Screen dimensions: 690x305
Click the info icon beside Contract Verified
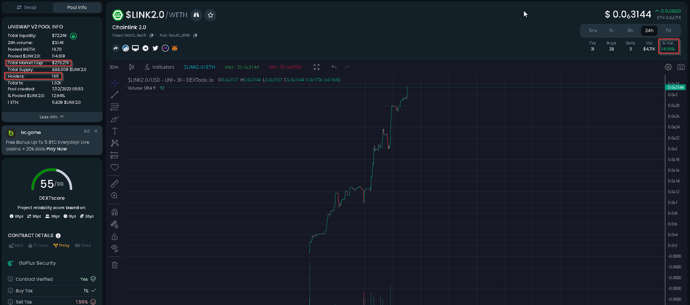click(x=11, y=279)
